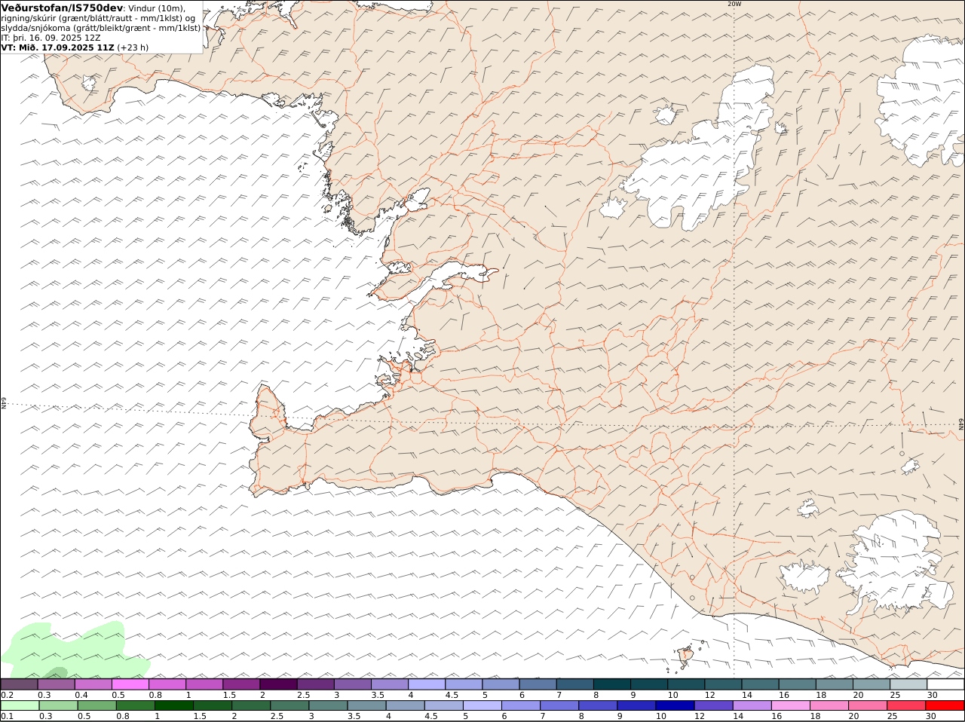Click the '64N' latitude label on the right edge

(x=961, y=424)
